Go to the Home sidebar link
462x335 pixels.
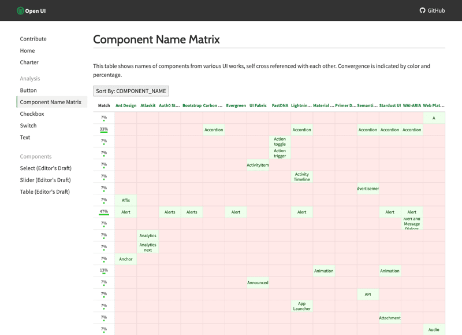[x=27, y=50]
